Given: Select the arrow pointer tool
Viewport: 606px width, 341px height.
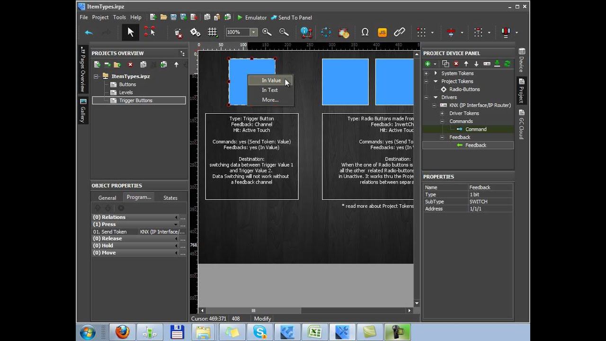Looking at the screenshot, I should click(x=131, y=32).
